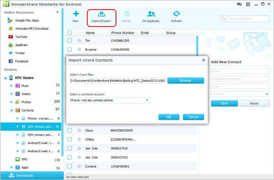Expand the Phone: vnd.sec account arrow
The width and height of the screenshot is (274, 180).
pos(17,118)
